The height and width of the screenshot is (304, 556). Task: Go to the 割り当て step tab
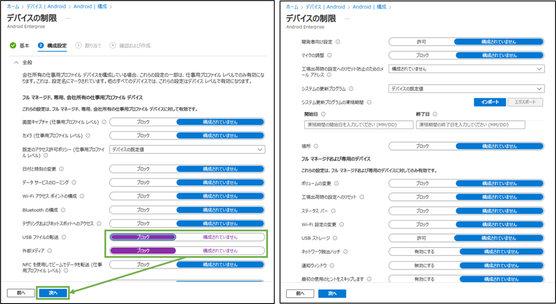point(88,45)
